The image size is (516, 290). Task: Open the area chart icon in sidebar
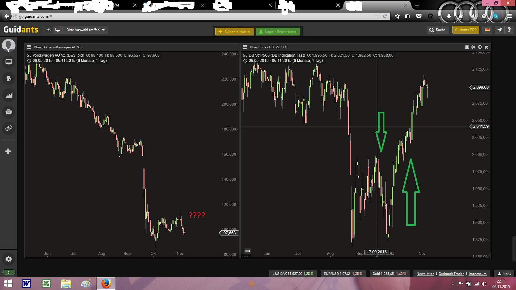9,95
